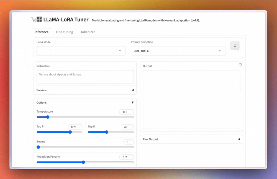Click the toolkit description subtitle text

point(146,20)
